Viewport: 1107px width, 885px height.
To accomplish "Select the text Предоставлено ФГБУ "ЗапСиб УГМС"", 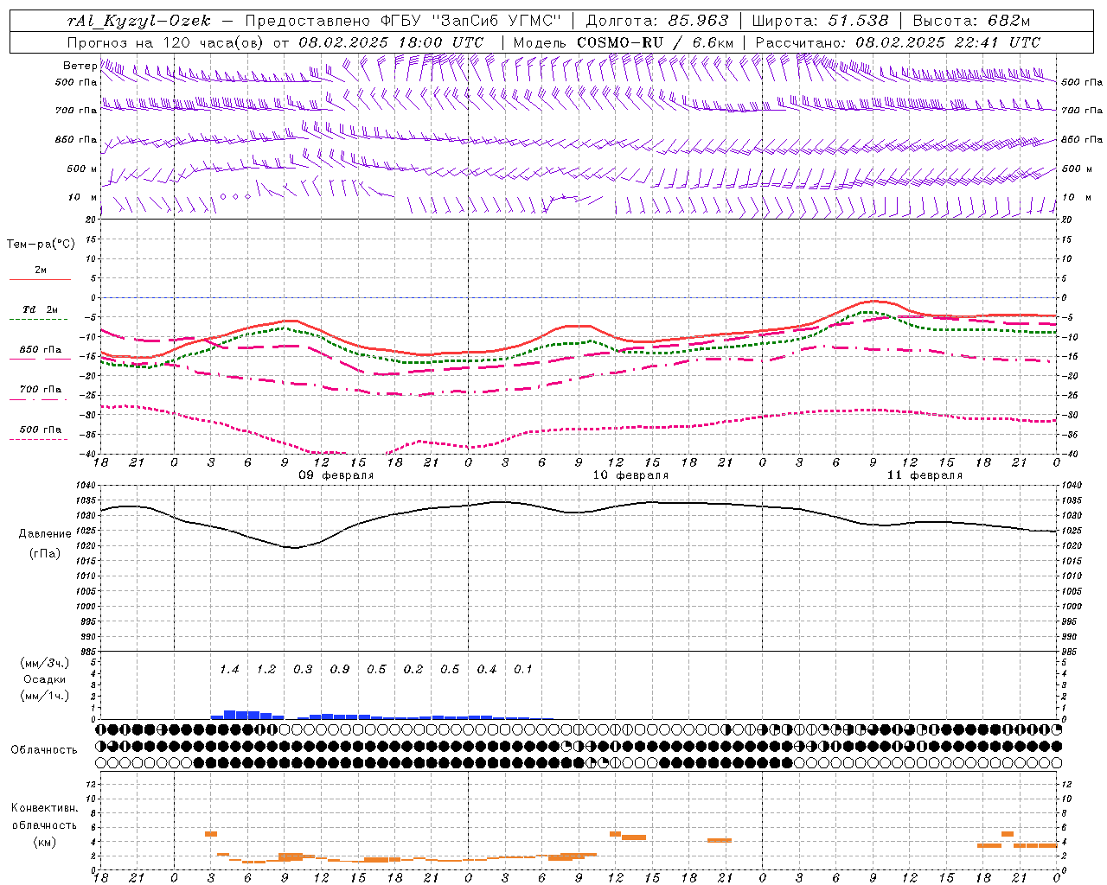I will (404, 21).
